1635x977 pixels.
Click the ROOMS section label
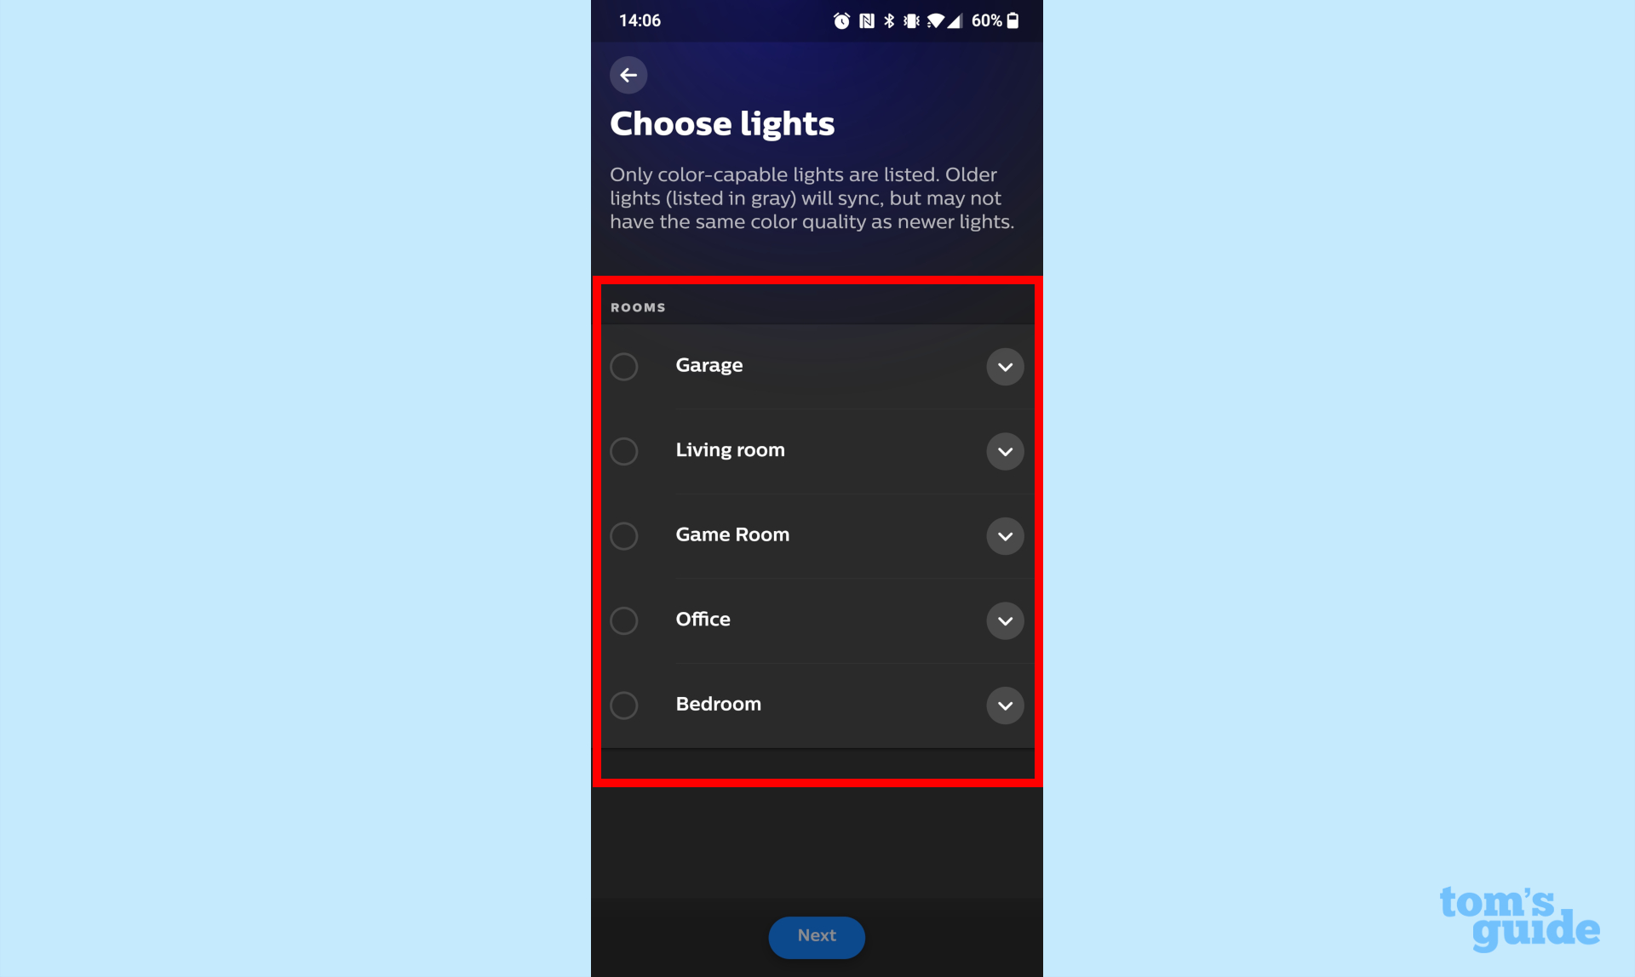pos(639,307)
